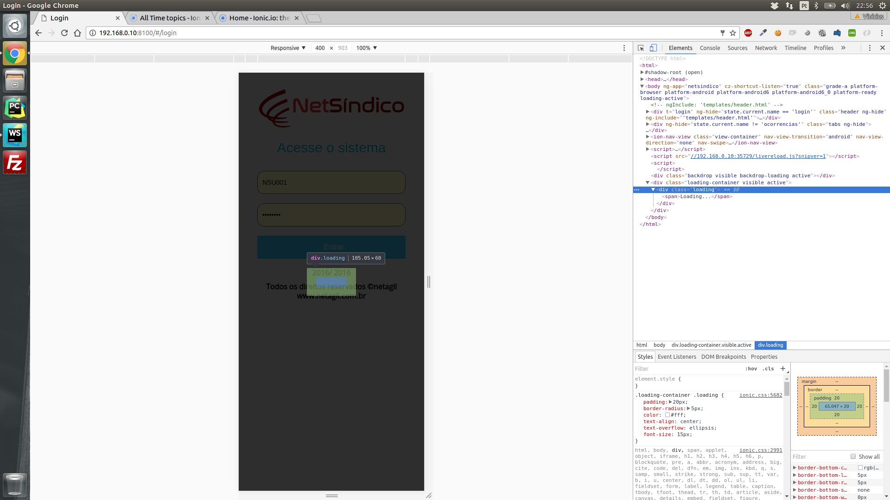Open the Responsive device dropdown
Viewport: 890px width, 500px height.
pyautogui.click(x=288, y=48)
